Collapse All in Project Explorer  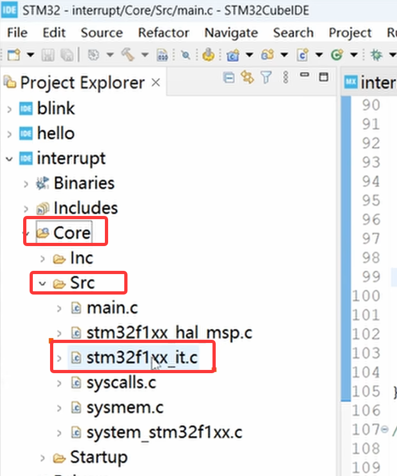[229, 78]
